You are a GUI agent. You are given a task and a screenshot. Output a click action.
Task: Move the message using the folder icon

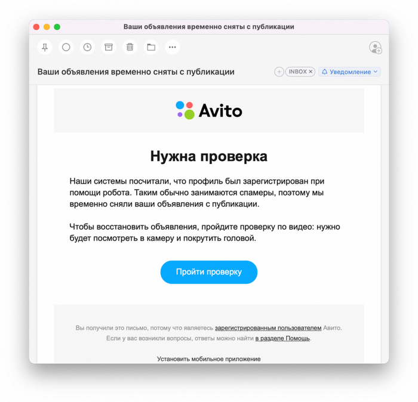click(x=151, y=47)
